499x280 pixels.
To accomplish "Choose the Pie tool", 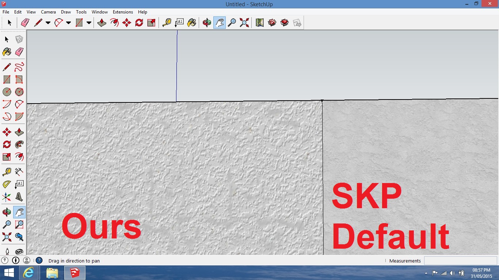I will pyautogui.click(x=19, y=117).
